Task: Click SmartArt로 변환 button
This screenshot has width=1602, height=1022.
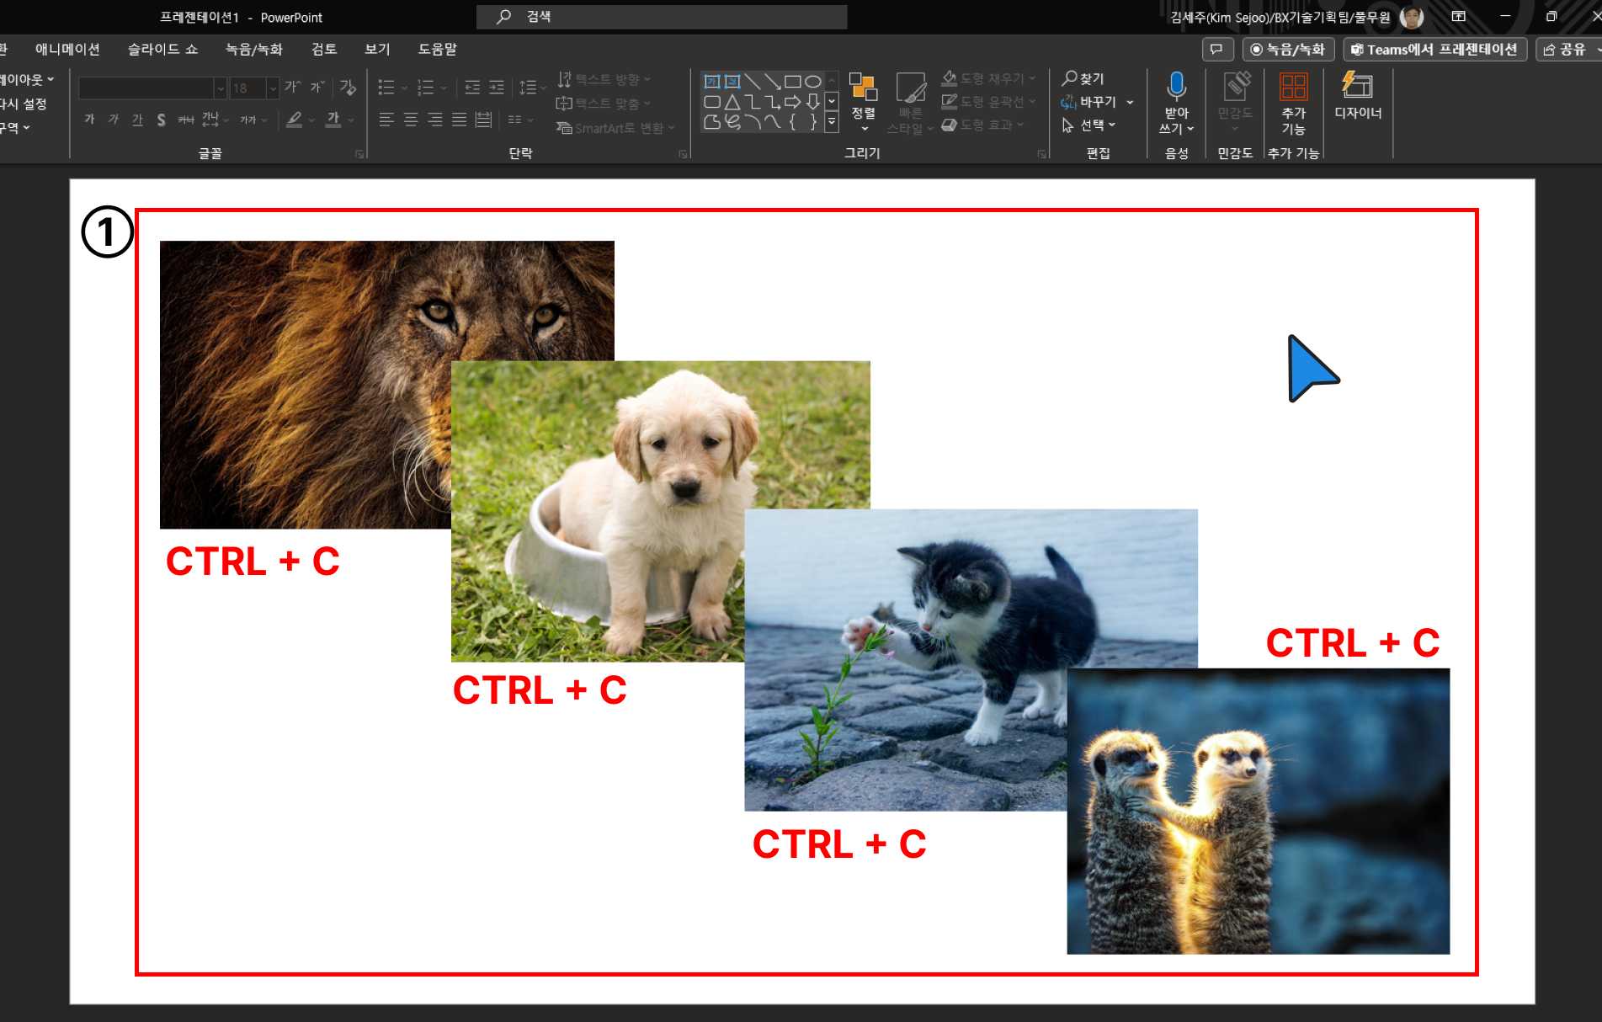Action: point(615,128)
